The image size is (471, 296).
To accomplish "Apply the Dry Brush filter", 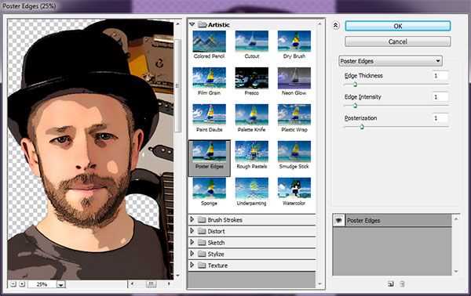I will coord(294,42).
